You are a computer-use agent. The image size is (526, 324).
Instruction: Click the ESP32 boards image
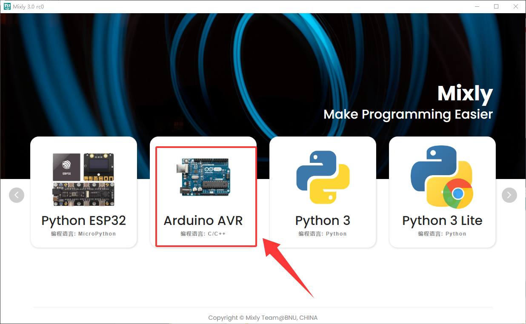click(83, 179)
